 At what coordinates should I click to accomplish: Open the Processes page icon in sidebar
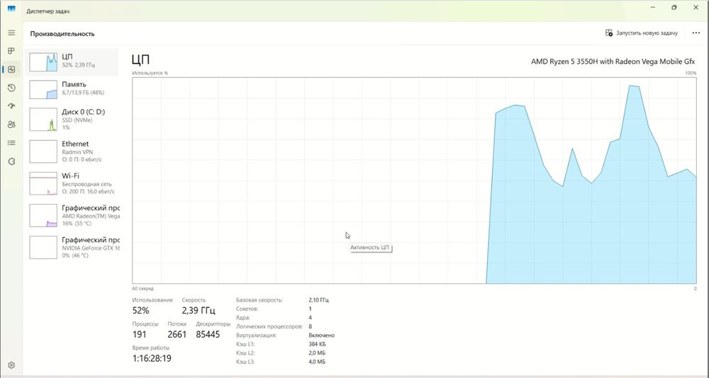(x=12, y=51)
